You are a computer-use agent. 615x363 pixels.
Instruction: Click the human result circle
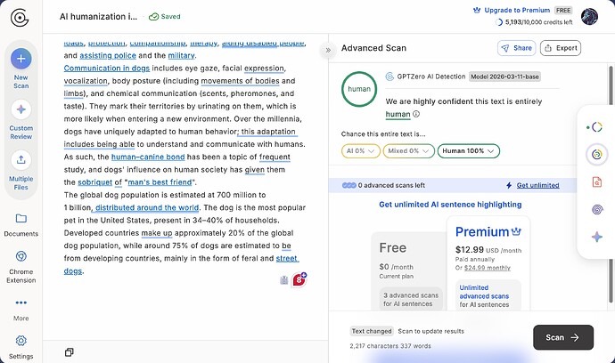tap(359, 89)
